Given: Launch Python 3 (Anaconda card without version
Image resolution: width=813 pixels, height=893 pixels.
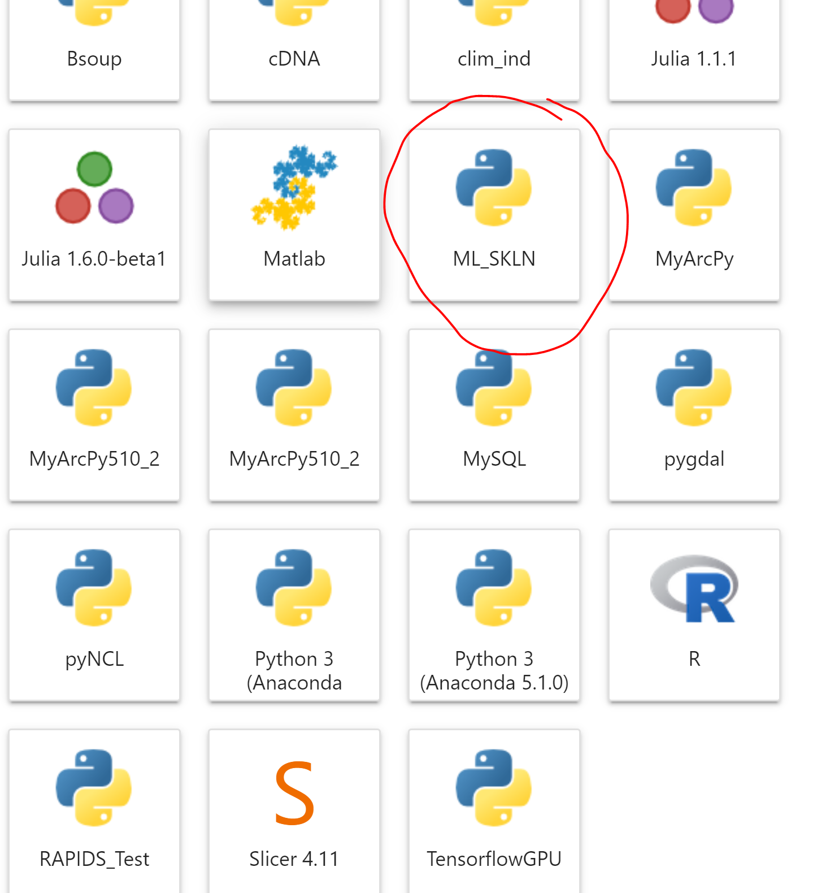Looking at the screenshot, I should click(x=294, y=615).
